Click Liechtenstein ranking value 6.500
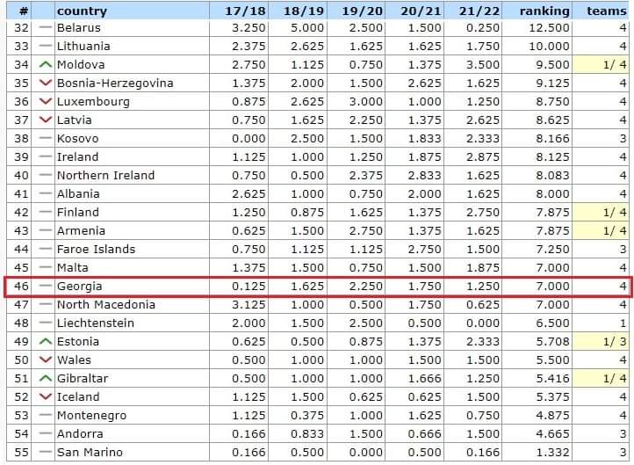Screen dimensions: 634x465 552,323
